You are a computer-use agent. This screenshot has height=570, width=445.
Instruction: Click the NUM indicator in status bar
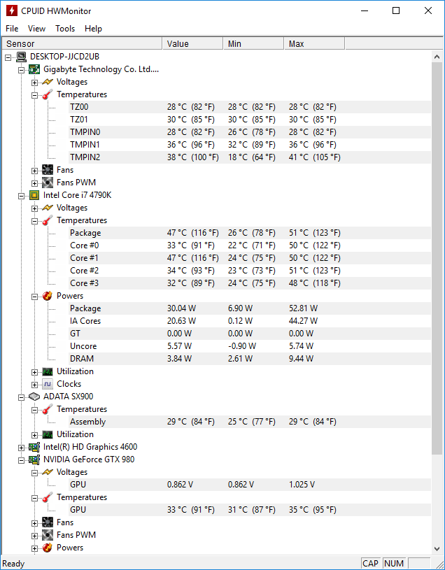(394, 564)
